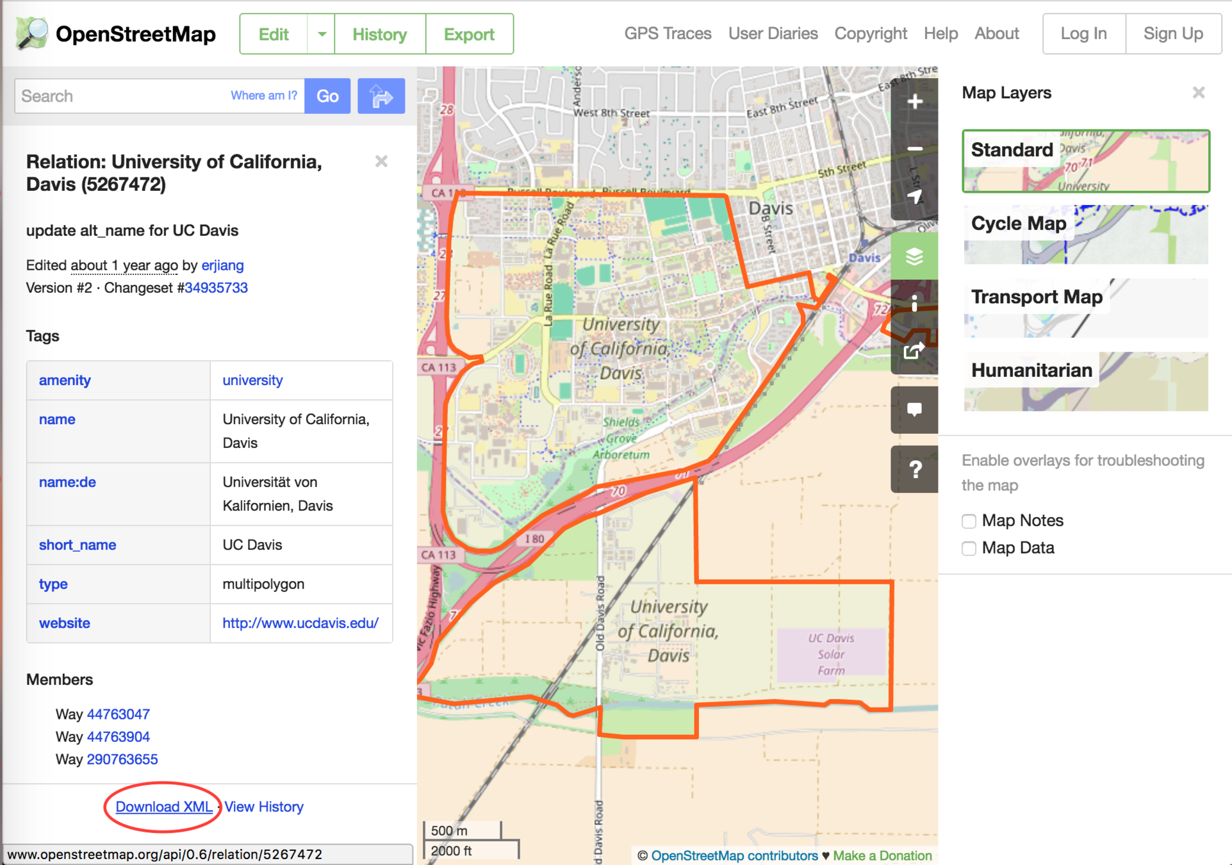Close the Map Layers panel
The height and width of the screenshot is (865, 1232).
1198,93
